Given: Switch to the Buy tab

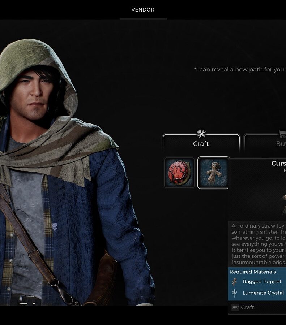Looking at the screenshot, I should click(265, 143).
